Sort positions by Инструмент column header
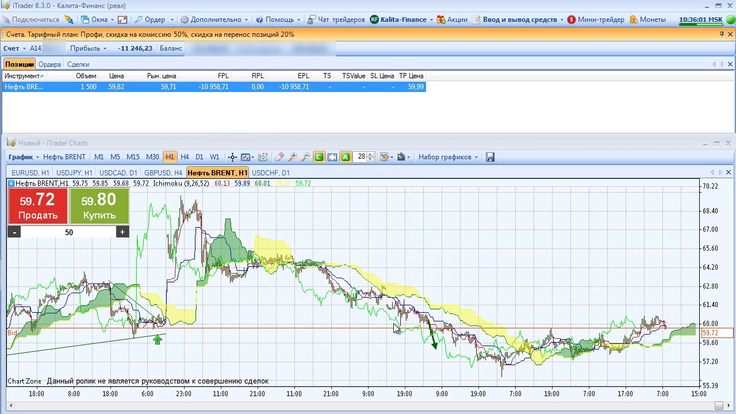The width and height of the screenshot is (736, 414). [24, 76]
